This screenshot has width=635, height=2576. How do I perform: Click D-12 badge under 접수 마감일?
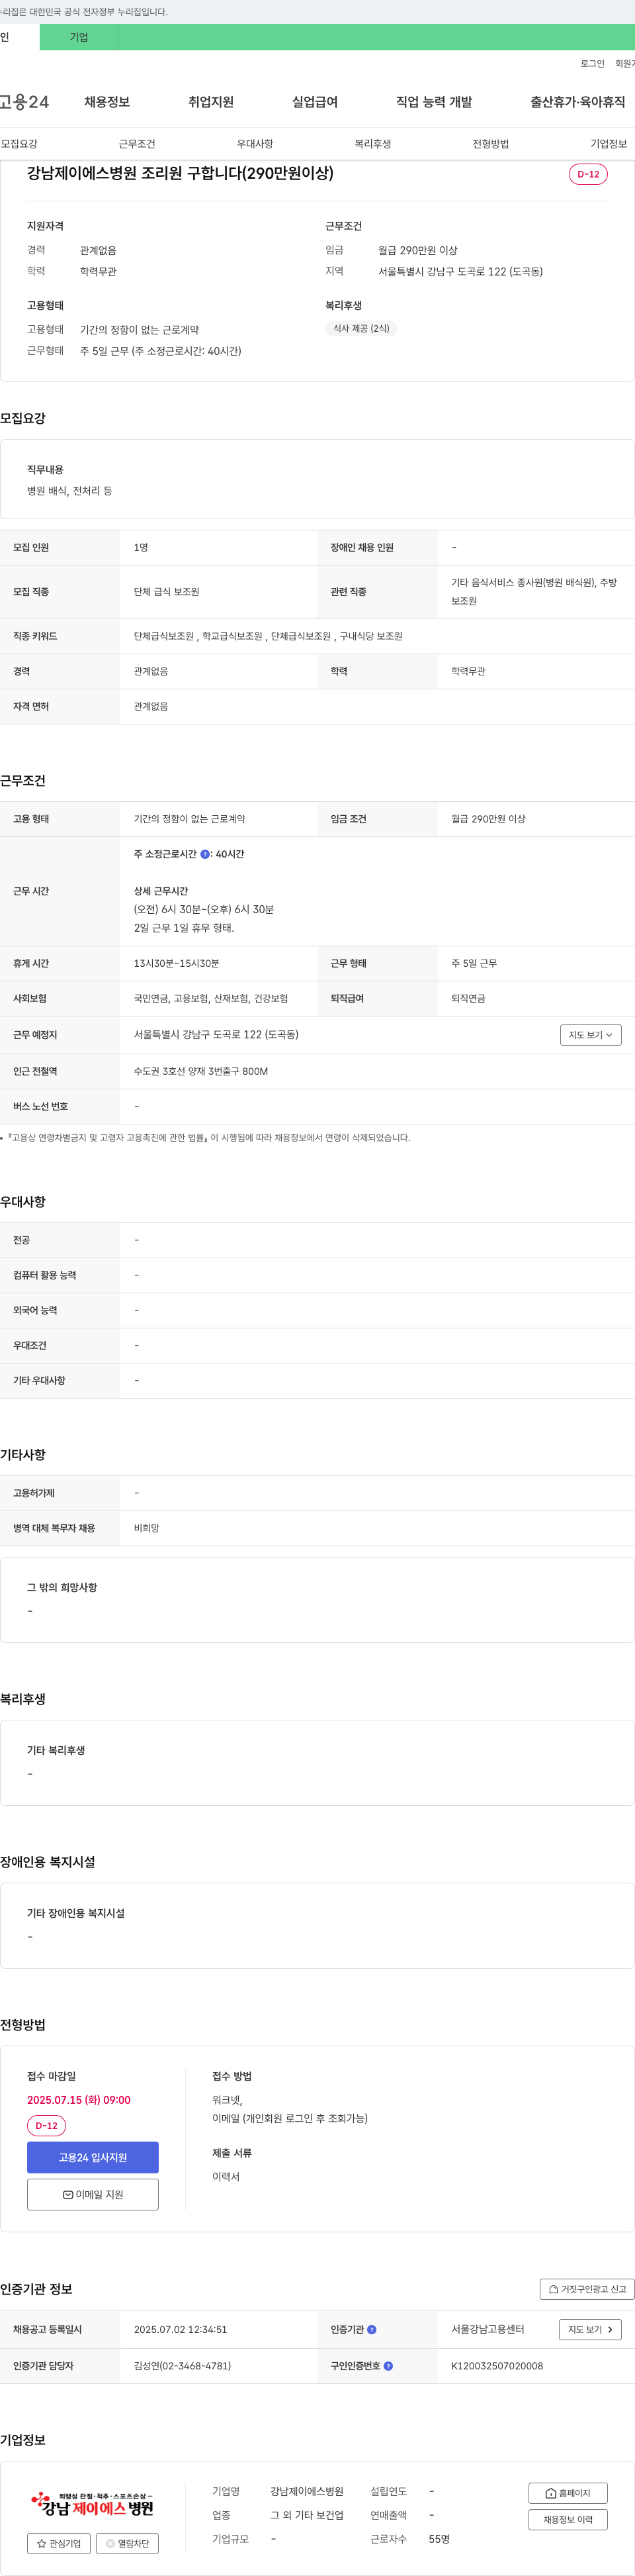tap(46, 2125)
